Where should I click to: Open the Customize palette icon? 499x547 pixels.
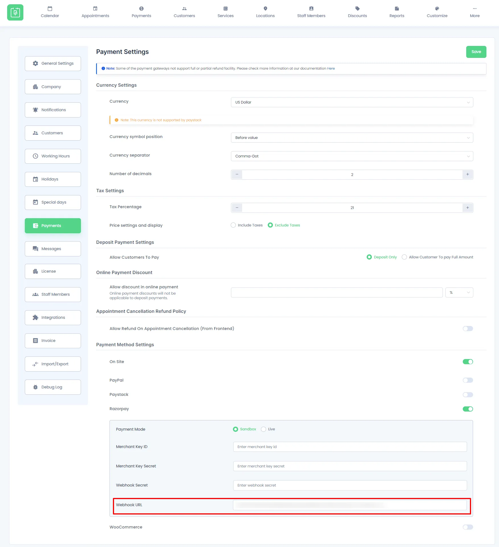(437, 9)
